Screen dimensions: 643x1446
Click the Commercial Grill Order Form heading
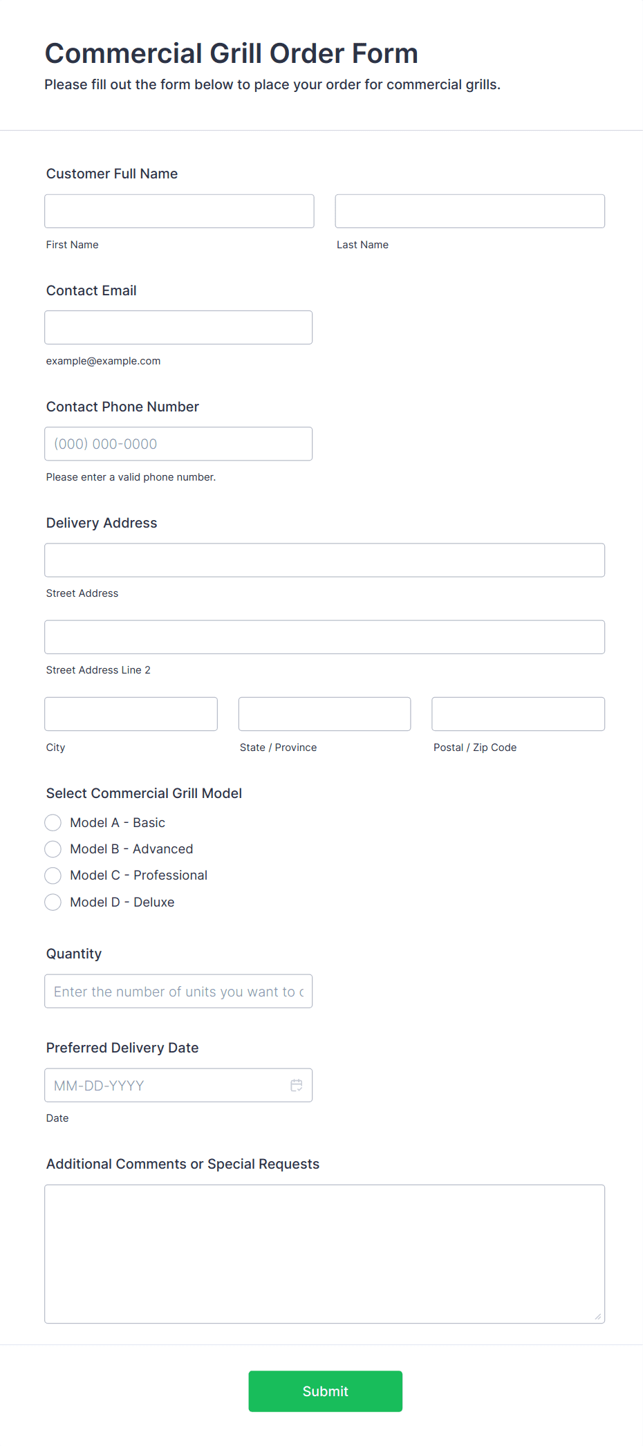click(x=232, y=53)
